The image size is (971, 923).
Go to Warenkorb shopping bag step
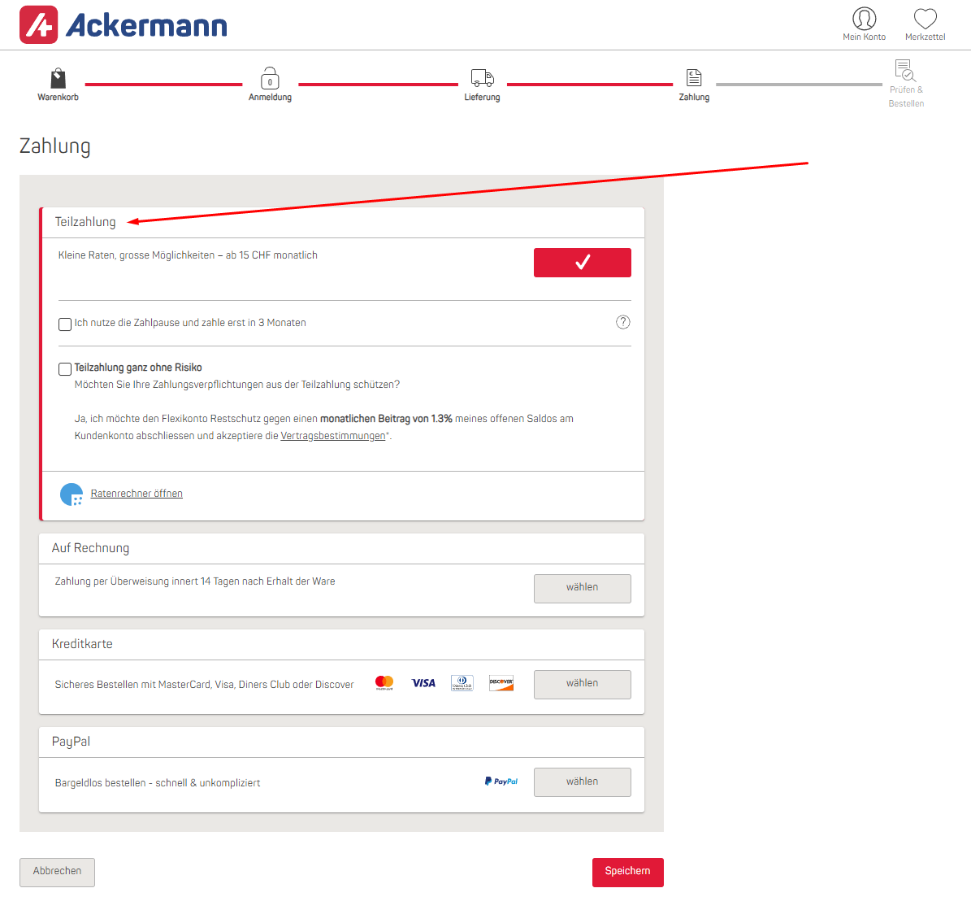point(58,79)
